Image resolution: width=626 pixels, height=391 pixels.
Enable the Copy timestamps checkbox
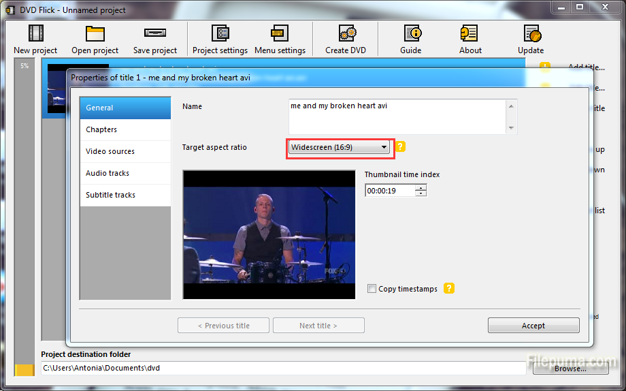(372, 289)
